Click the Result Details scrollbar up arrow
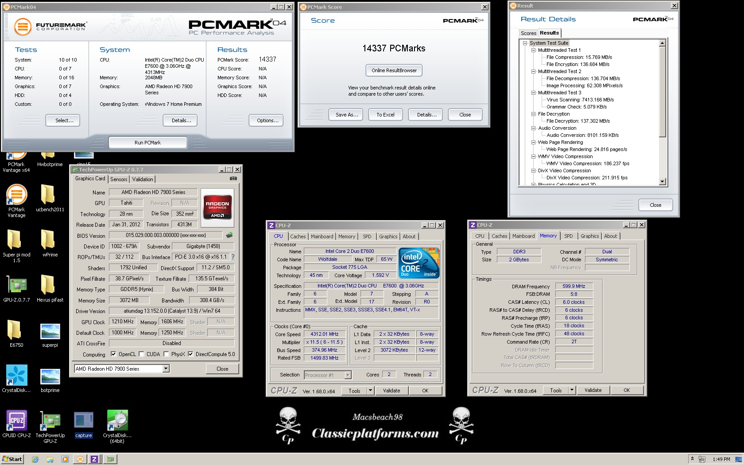744x465 pixels. (x=663, y=43)
